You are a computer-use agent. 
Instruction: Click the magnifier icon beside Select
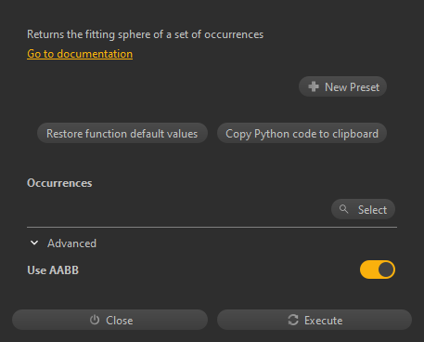click(x=343, y=209)
